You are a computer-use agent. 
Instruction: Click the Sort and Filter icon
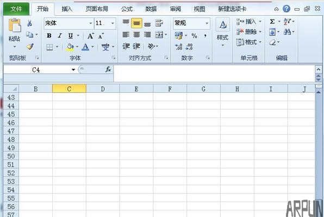[287, 22]
